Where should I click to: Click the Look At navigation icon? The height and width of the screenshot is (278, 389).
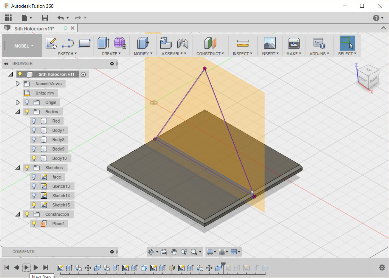(164, 252)
